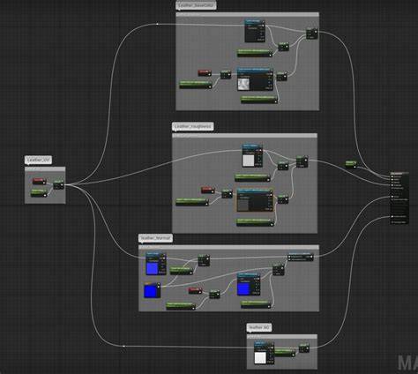418x374 pixels.
Task: Select green parameter node in Leather_UV group
Action: pyautogui.click(x=39, y=192)
